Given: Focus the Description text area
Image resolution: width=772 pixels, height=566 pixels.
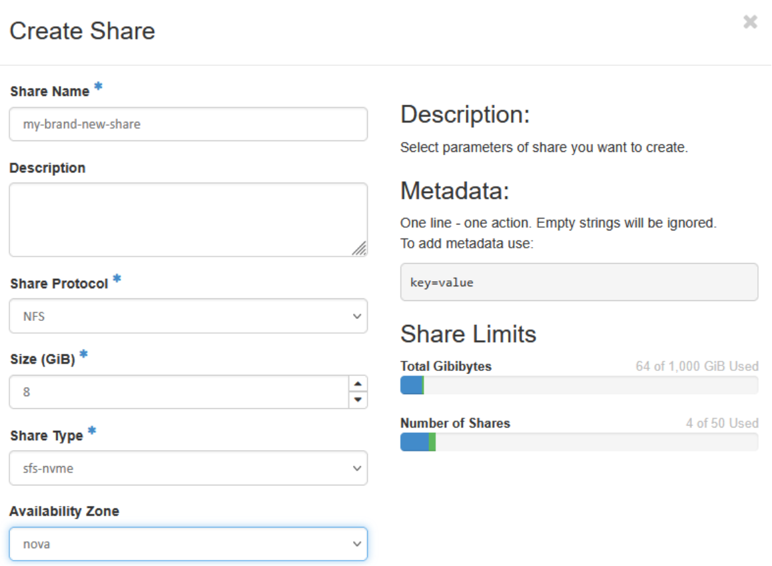Looking at the screenshot, I should [x=188, y=219].
